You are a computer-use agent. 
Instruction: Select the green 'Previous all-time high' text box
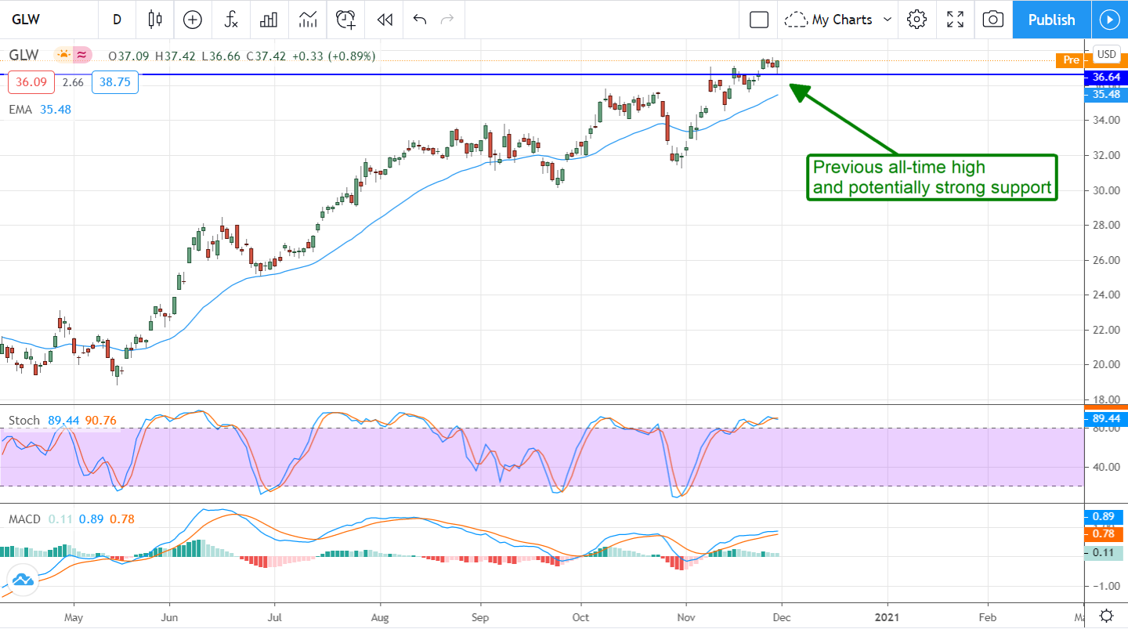[x=931, y=177]
